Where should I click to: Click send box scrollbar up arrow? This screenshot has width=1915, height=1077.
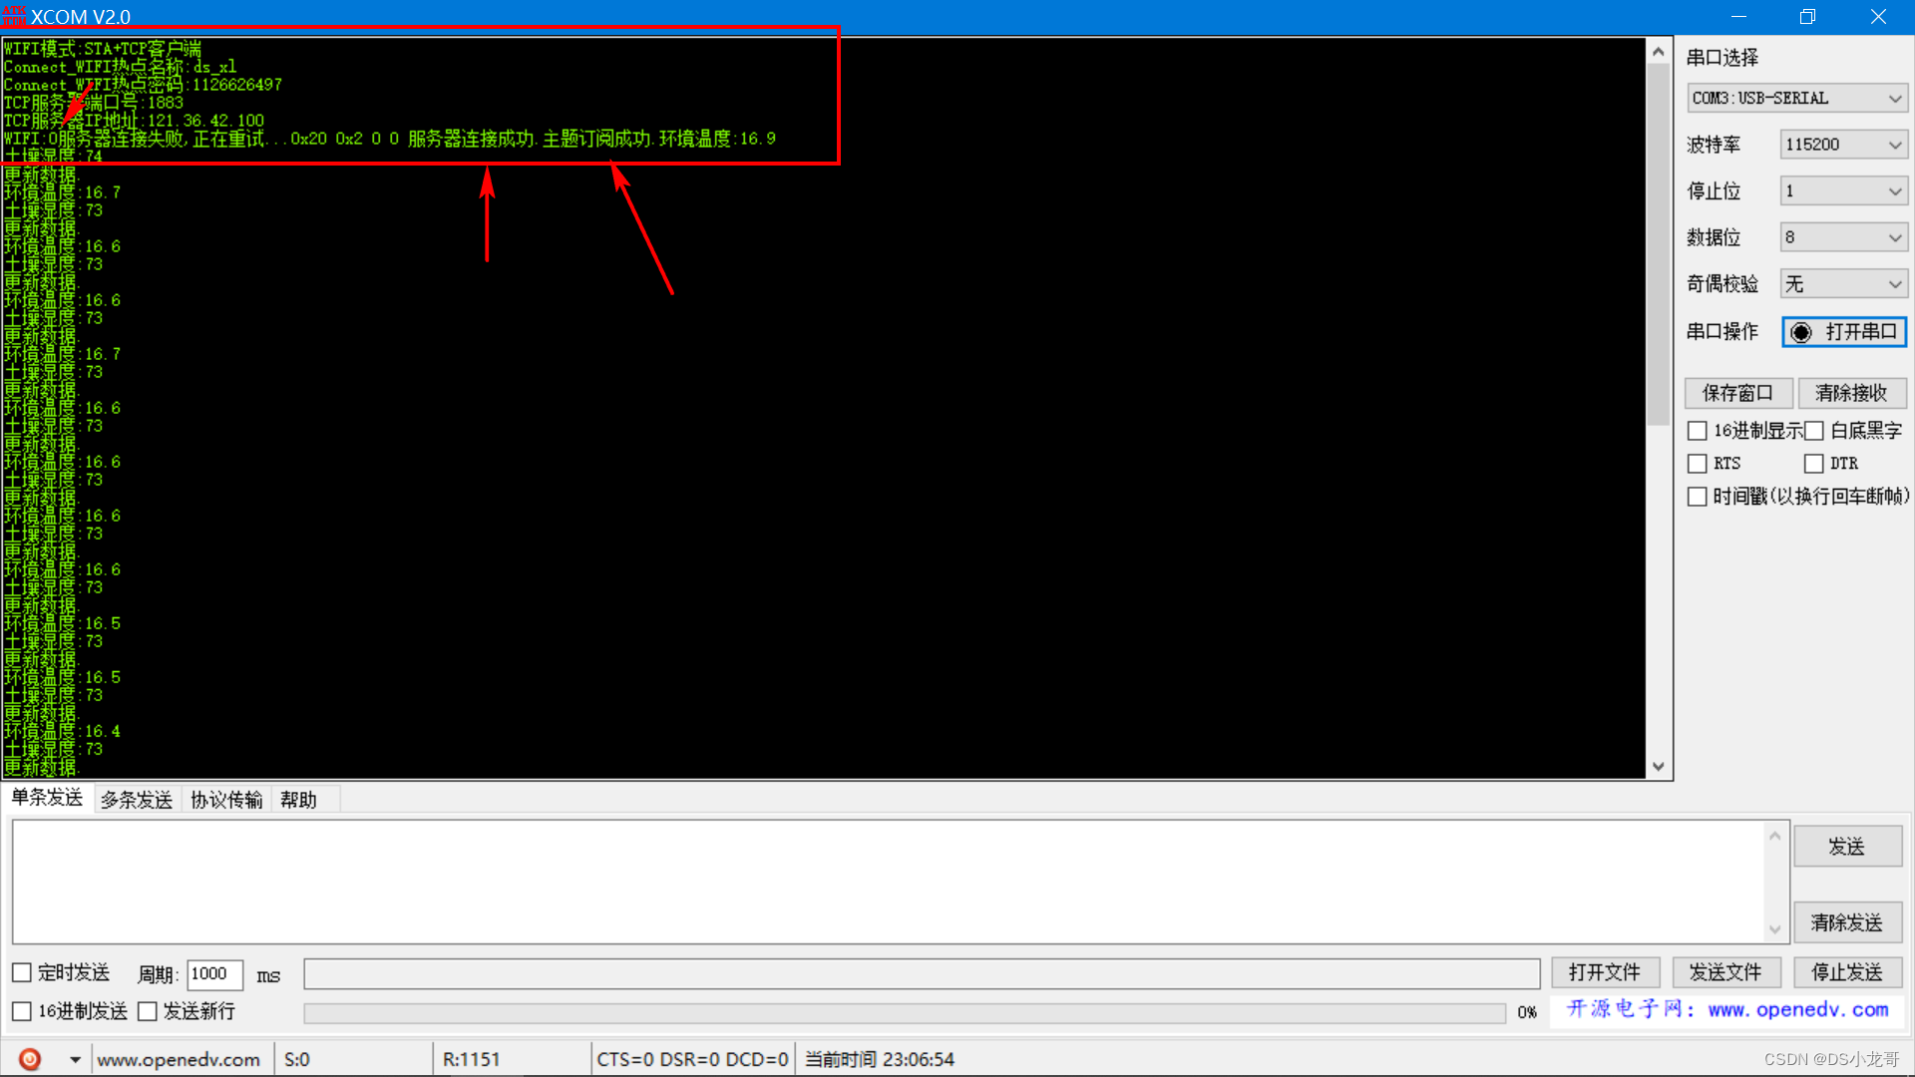click(x=1774, y=836)
